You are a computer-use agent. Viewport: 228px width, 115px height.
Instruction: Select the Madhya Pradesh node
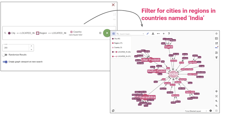[156, 71]
